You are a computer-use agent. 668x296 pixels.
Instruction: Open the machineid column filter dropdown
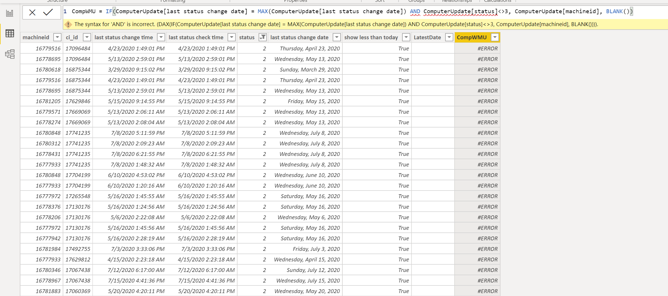pyautogui.click(x=57, y=37)
